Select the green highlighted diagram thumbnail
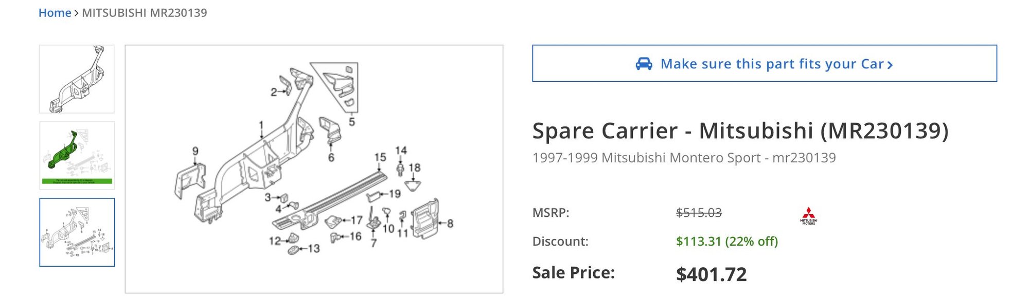This screenshot has width=1029, height=297. tap(77, 155)
